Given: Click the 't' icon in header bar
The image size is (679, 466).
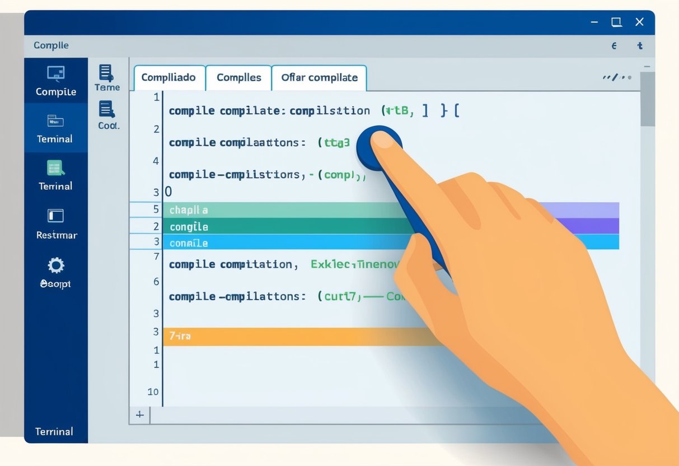Looking at the screenshot, I should tap(640, 46).
